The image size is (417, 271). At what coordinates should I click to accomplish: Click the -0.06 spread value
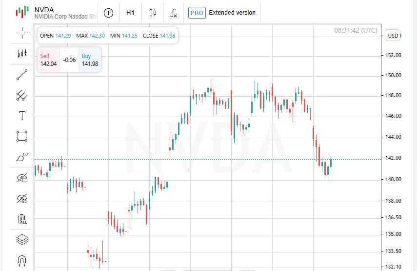[69, 60]
